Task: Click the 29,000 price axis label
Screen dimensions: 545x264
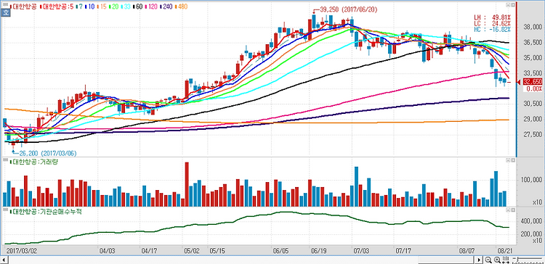Action: 533,119
